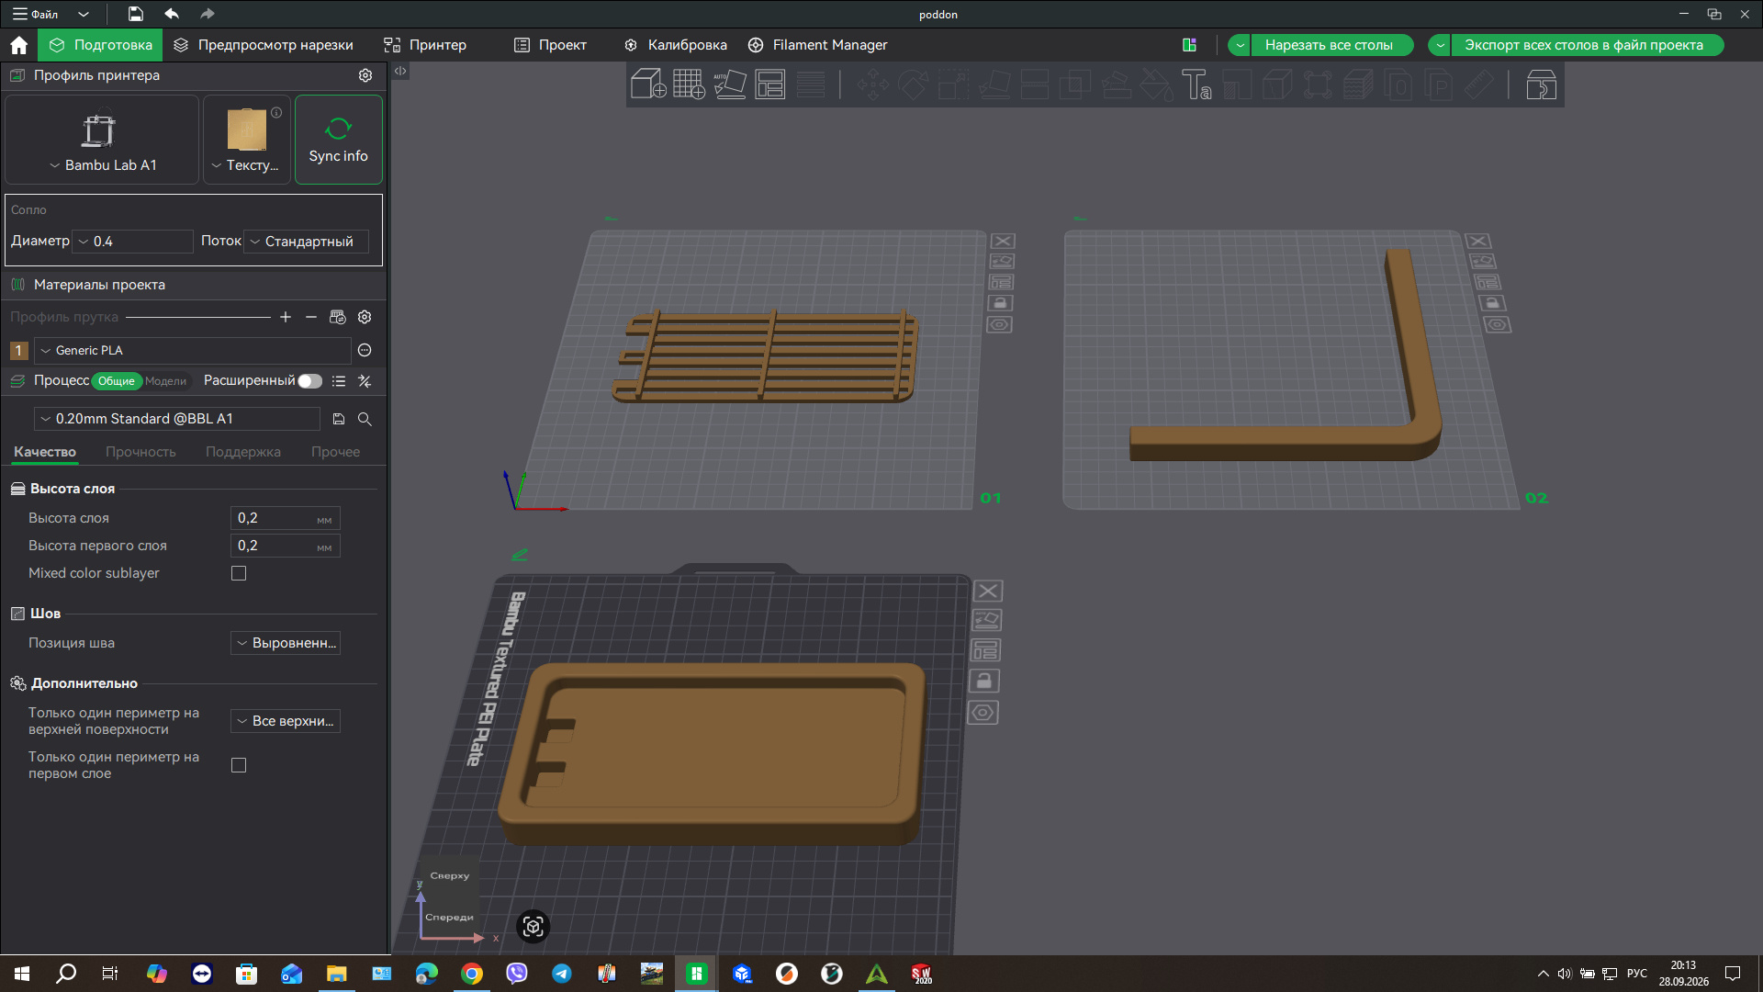This screenshot has height=992, width=1763.
Task: Click the Arrange all objects icon
Action: click(x=769, y=85)
